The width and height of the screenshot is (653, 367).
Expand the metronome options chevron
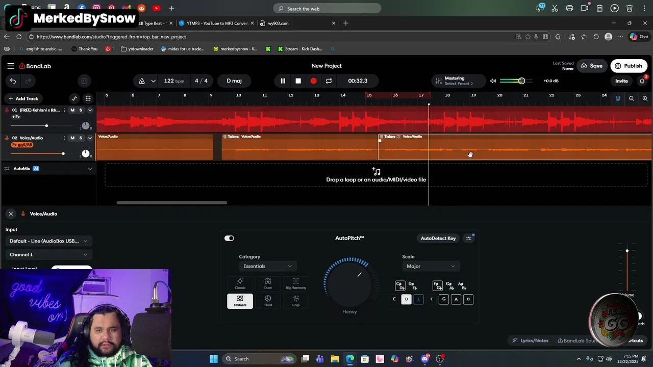(153, 81)
